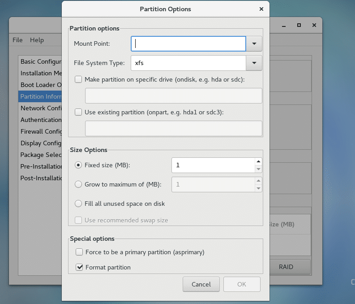
Task: Uncheck the Format partition checkbox
Action: coord(79,267)
